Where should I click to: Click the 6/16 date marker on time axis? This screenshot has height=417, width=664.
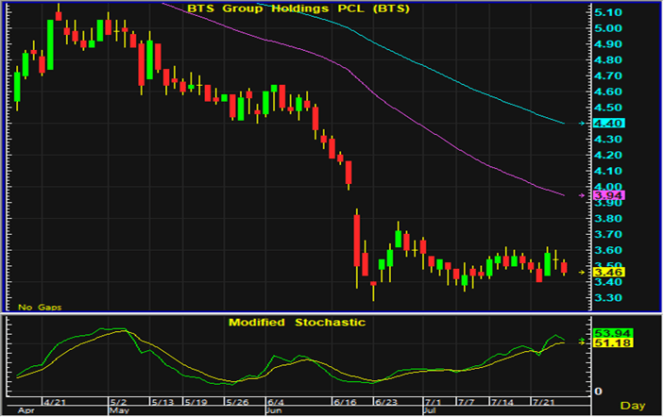pos(346,402)
